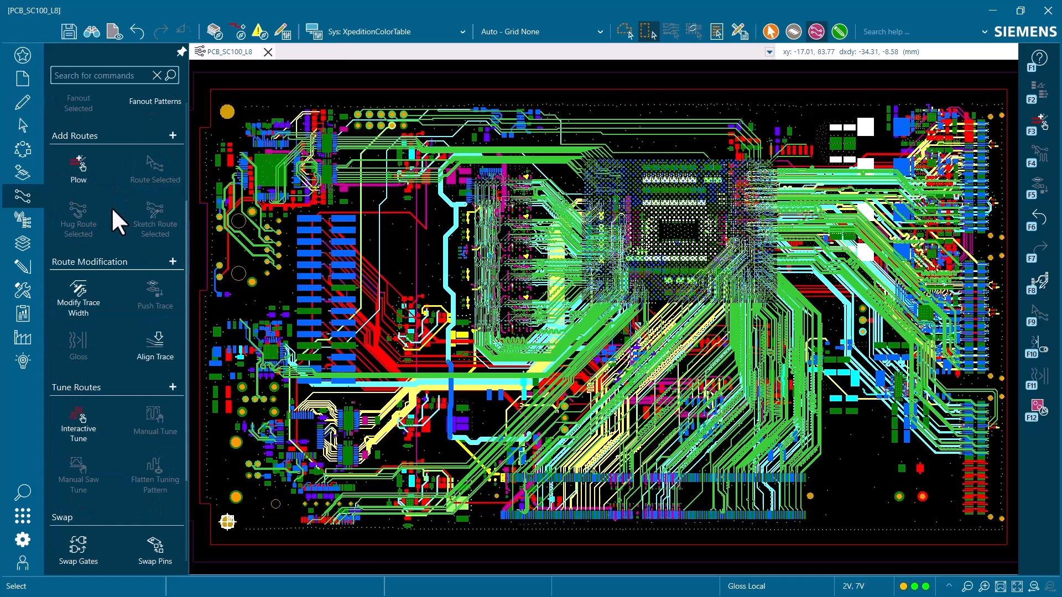Select the Plow routing tool
Screen dimensions: 1062x597
(79, 169)
